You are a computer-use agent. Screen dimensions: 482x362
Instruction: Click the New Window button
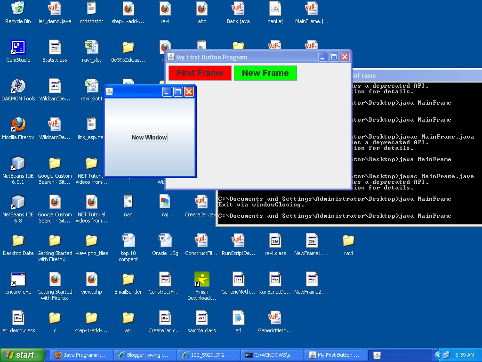(x=149, y=137)
